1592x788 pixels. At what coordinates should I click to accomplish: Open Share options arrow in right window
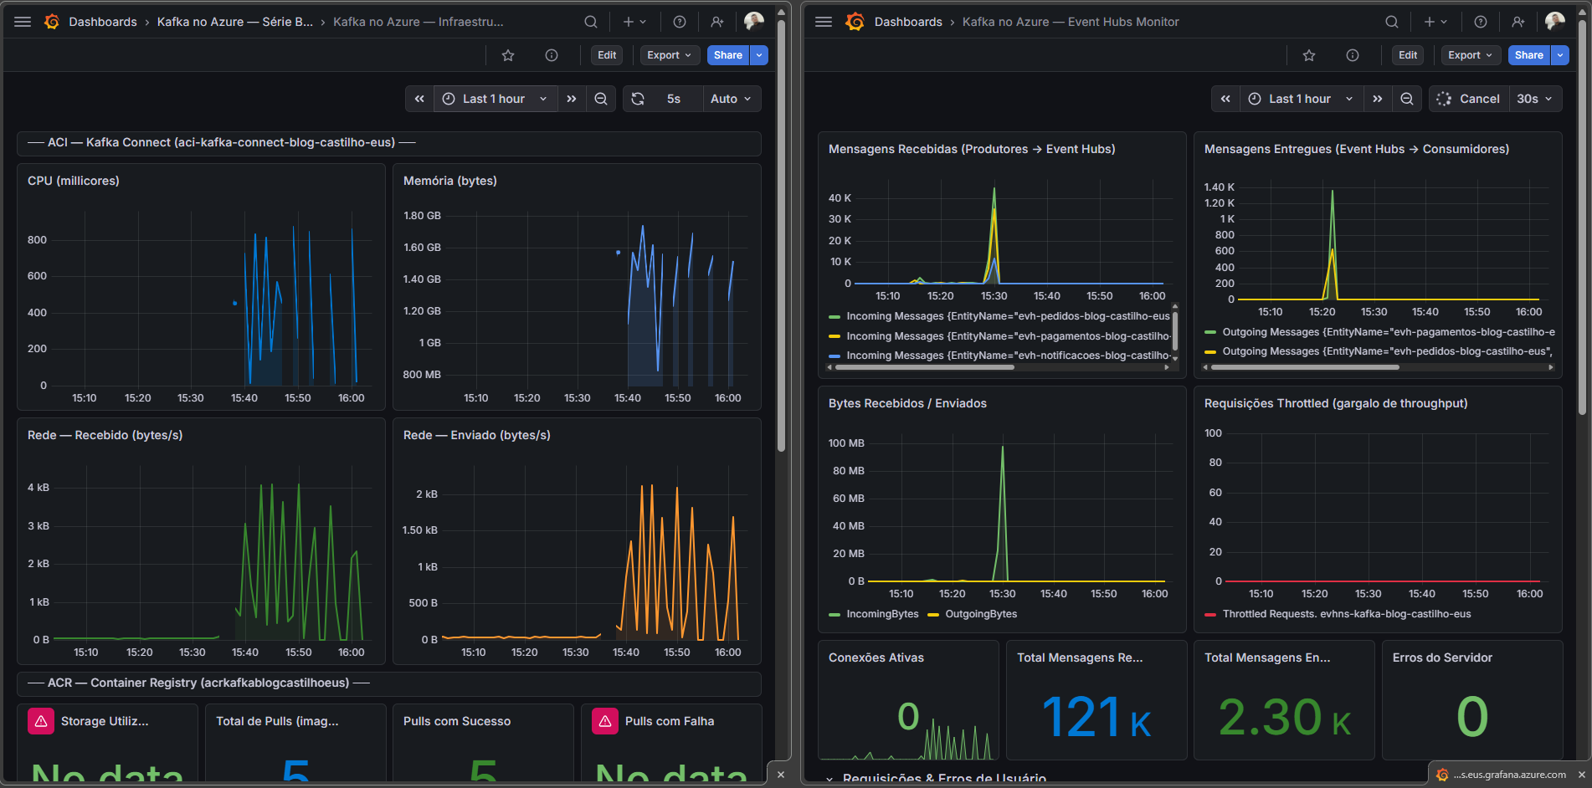pos(1560,55)
